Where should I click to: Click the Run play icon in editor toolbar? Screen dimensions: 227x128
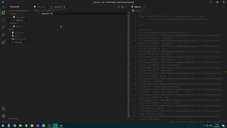click(x=119, y=7)
